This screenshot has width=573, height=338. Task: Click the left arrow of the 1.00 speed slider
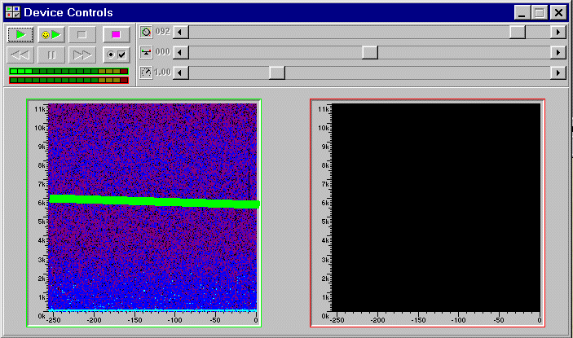180,72
